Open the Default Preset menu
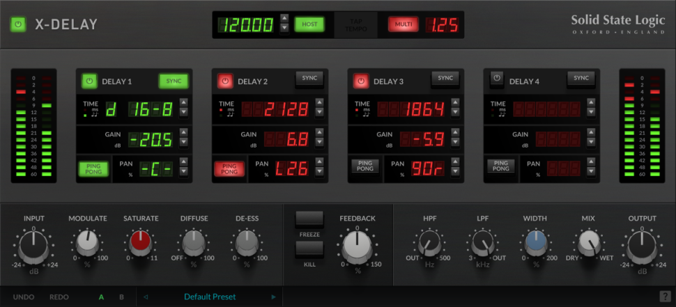The width and height of the screenshot is (676, 307). tap(210, 297)
